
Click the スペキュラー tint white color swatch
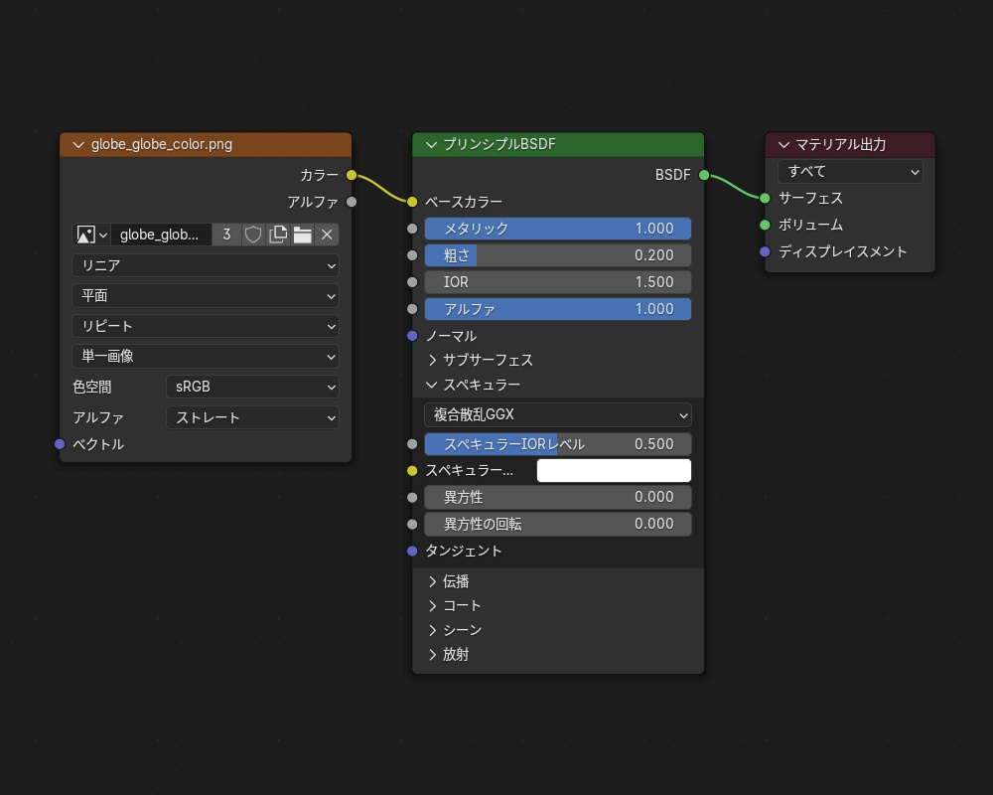coord(614,471)
